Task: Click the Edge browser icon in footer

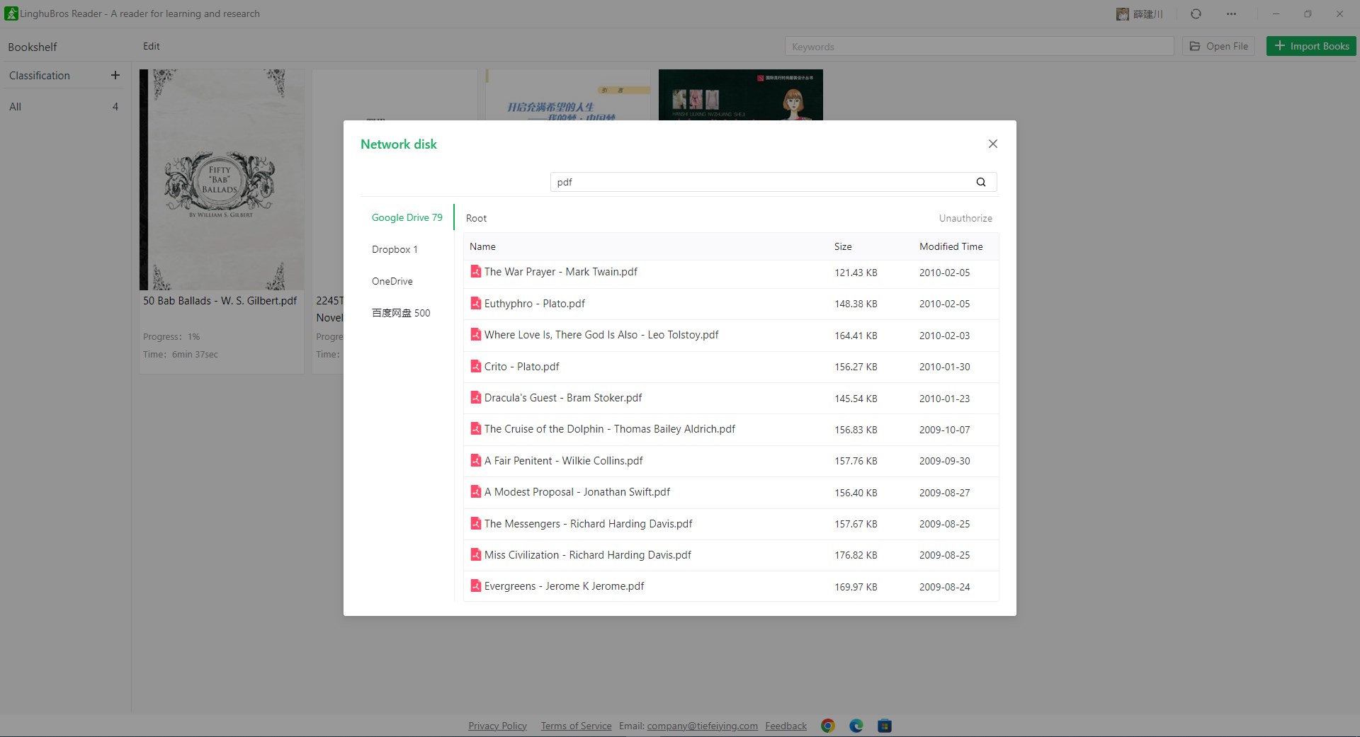Action: pos(856,726)
